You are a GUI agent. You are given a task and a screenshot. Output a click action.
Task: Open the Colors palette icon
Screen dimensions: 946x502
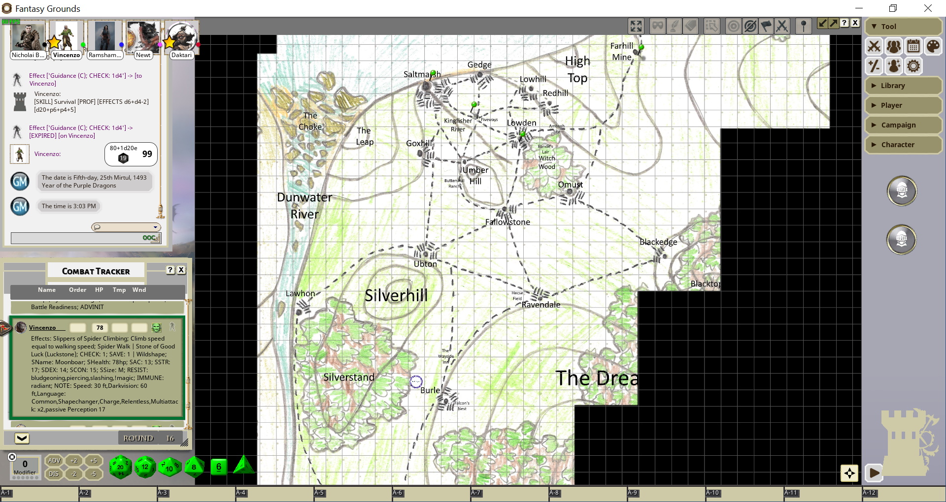(933, 47)
